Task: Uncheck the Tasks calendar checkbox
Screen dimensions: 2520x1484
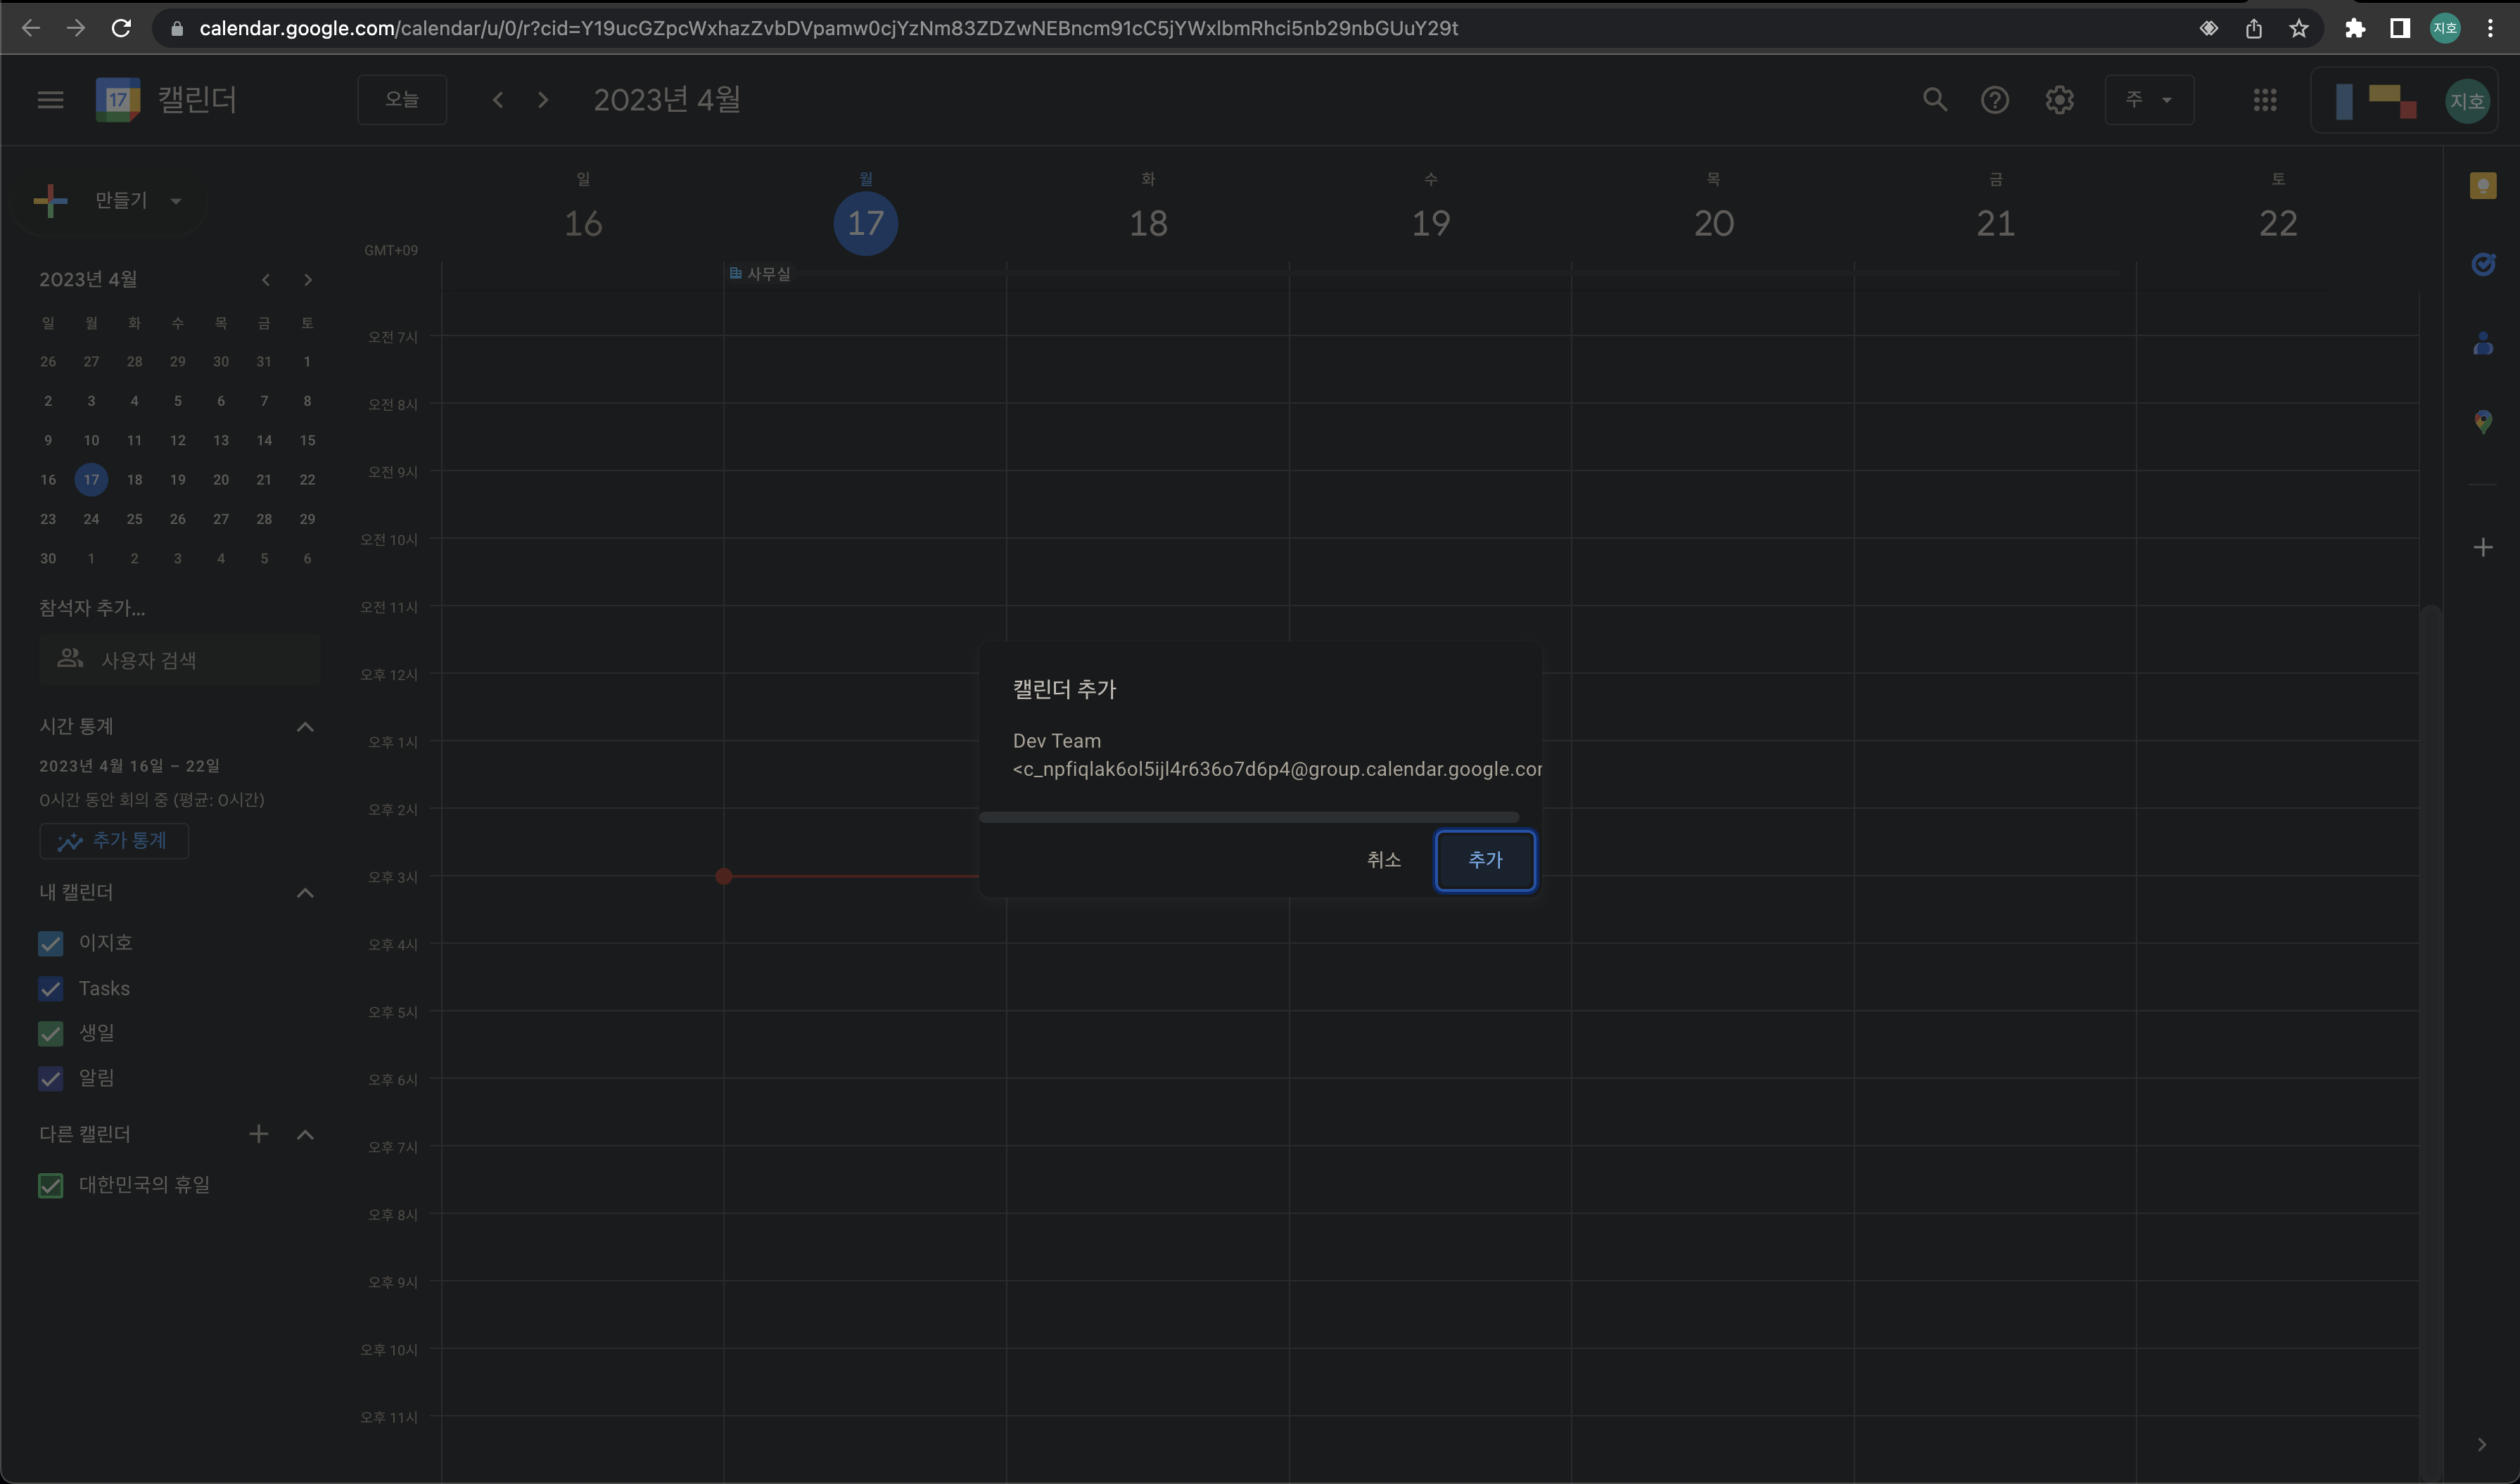Action: coord(51,988)
